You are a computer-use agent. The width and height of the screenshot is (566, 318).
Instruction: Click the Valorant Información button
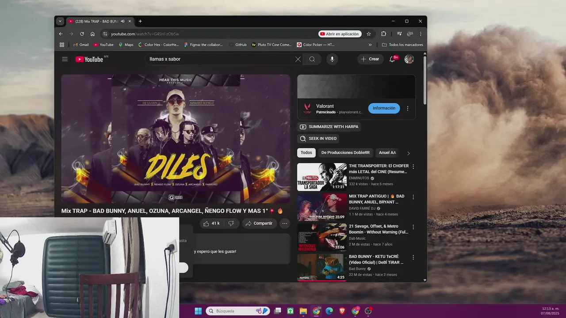click(384, 108)
